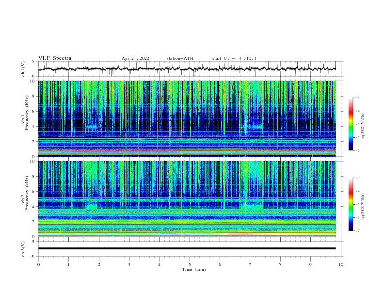
Task: Select the date text "Apr.2 , 2022"
Action: [x=135, y=58]
